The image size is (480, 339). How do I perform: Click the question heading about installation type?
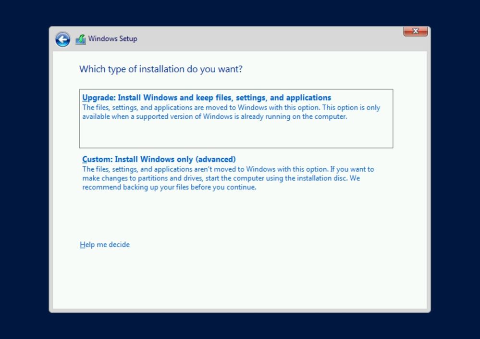pos(160,69)
